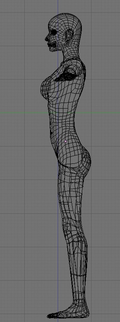This screenshot has height=322, width=120.
Task: Click the pink origin dot on the hip
Action: 66,141
